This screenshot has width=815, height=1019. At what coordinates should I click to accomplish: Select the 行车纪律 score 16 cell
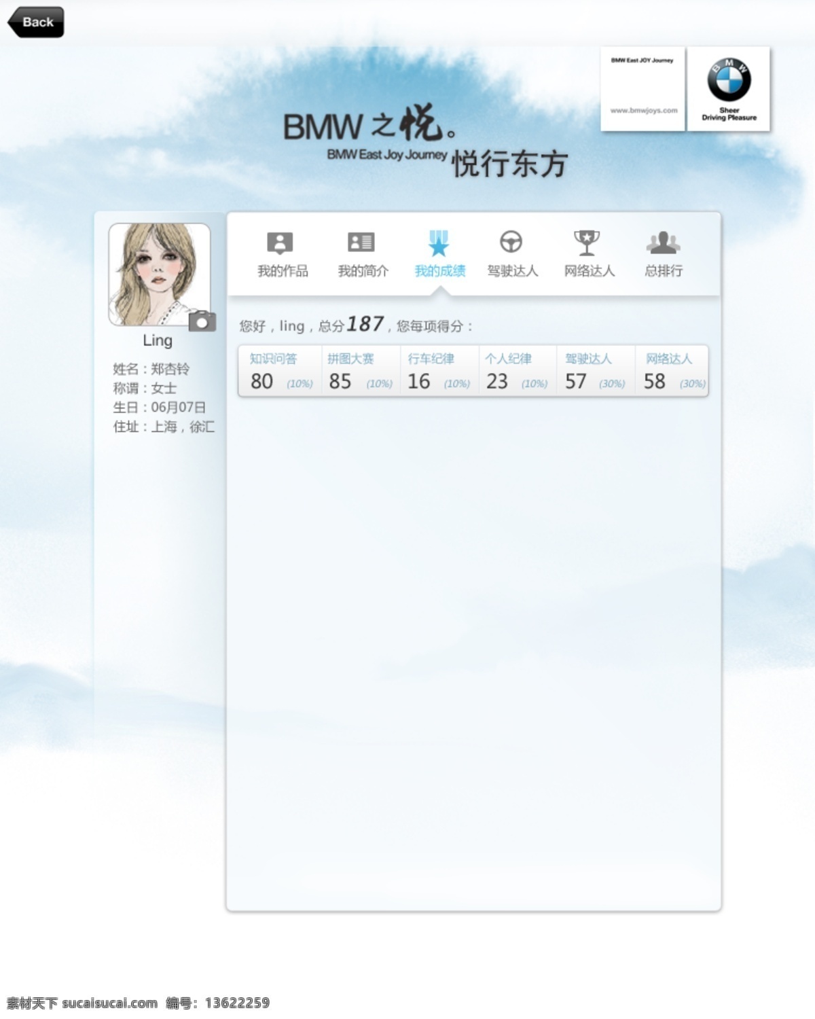(439, 371)
